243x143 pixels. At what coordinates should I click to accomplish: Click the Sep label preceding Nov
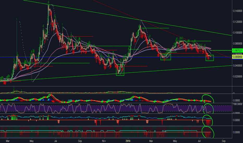tap(80, 141)
